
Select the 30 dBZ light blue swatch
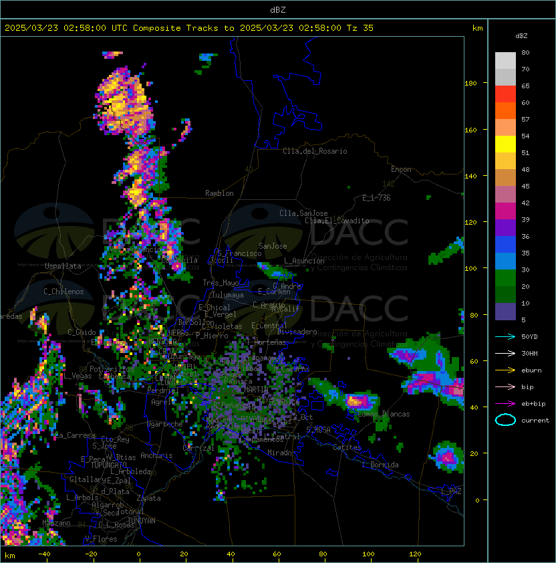[x=505, y=261]
